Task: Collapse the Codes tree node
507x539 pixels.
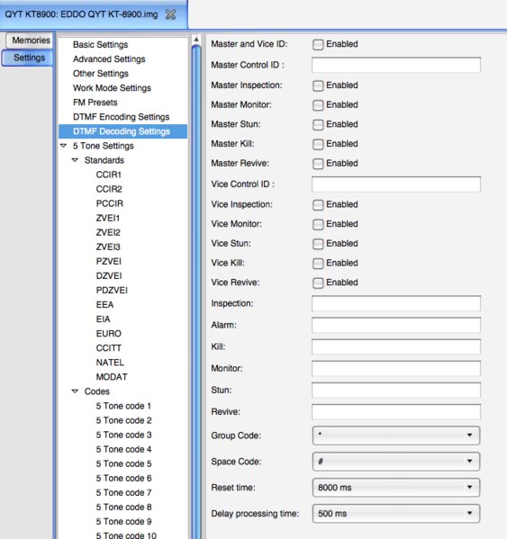Action: (x=75, y=391)
